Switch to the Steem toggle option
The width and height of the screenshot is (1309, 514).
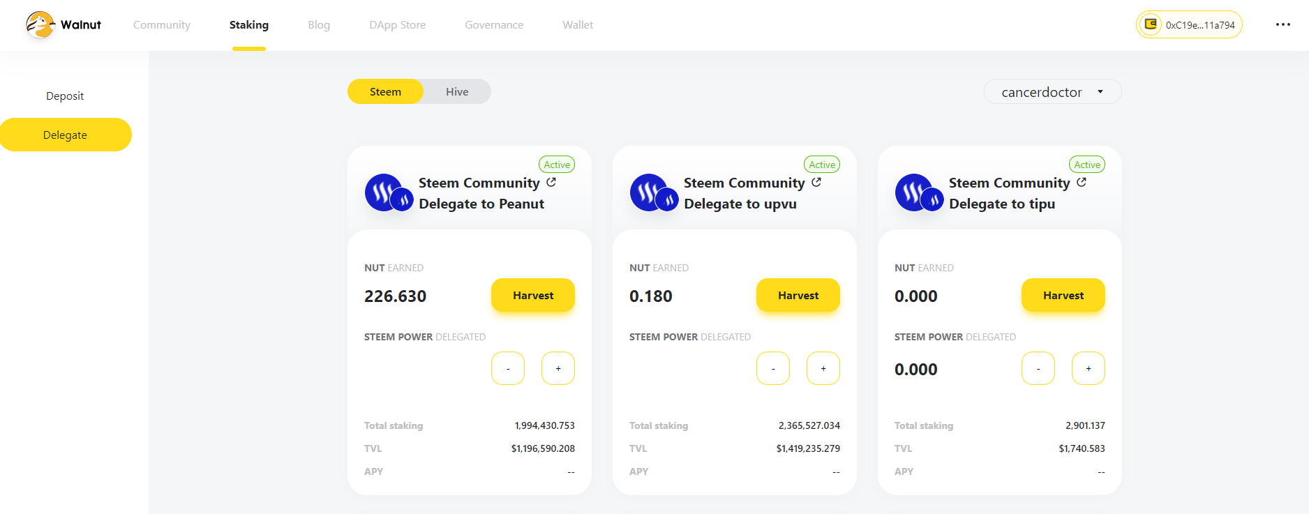pyautogui.click(x=385, y=91)
